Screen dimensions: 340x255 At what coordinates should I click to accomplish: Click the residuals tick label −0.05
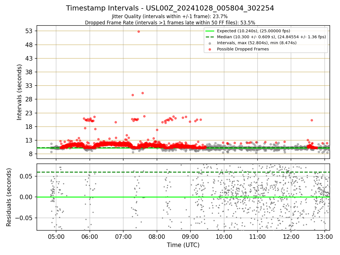click(x=24, y=218)
